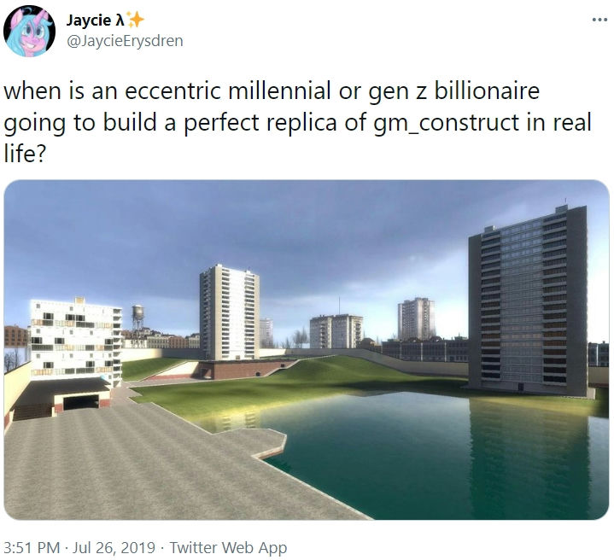
Task: Click the word billionaire in the tweet text
Action: 487,90
